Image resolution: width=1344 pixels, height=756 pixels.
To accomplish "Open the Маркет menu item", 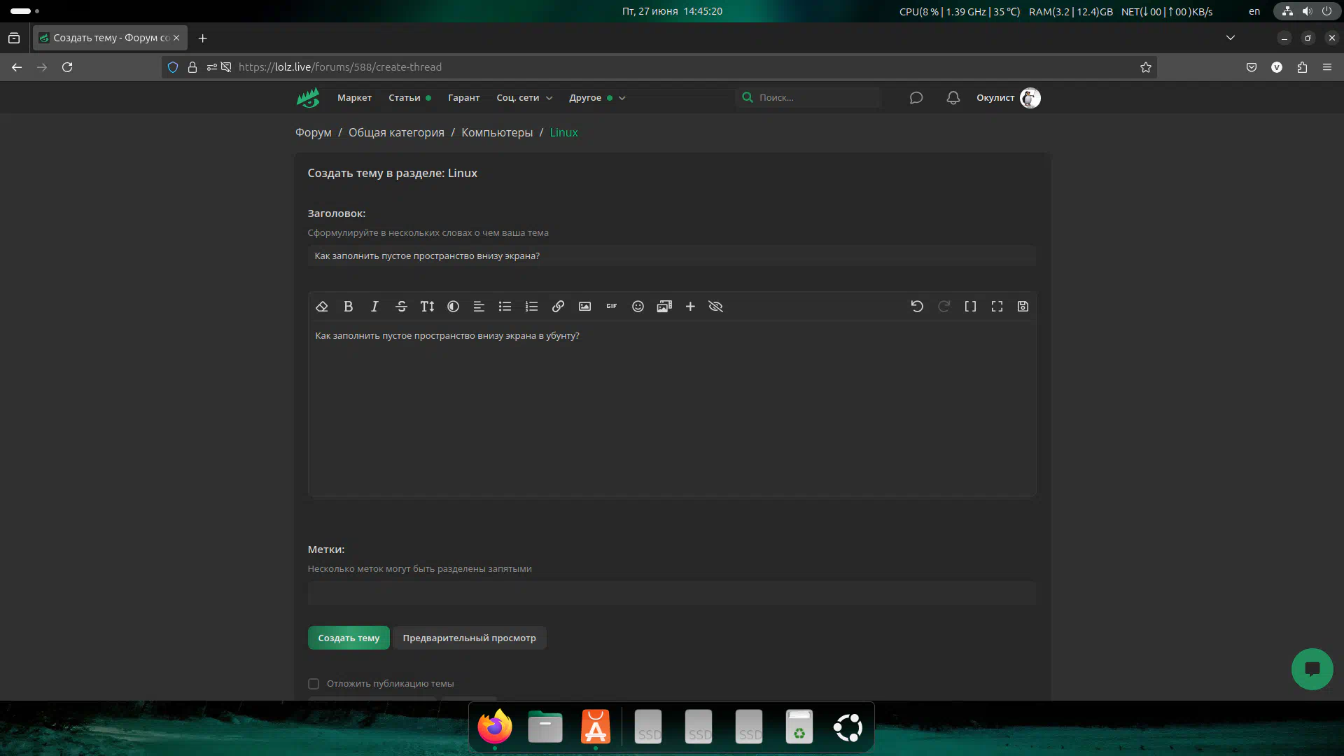I will [354, 98].
